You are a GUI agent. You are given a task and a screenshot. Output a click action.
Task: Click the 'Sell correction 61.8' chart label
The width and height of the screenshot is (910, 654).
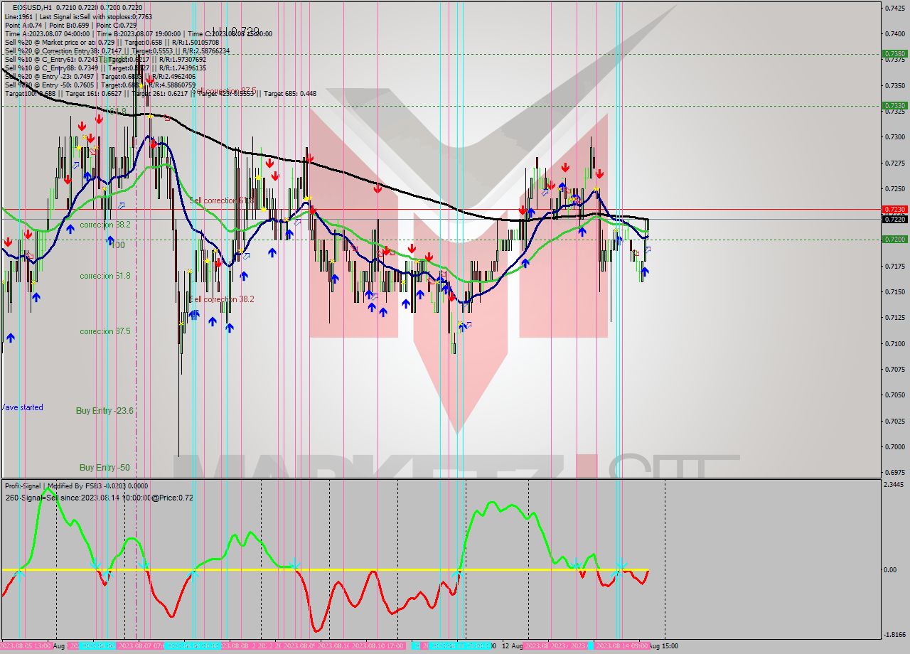pos(222,201)
